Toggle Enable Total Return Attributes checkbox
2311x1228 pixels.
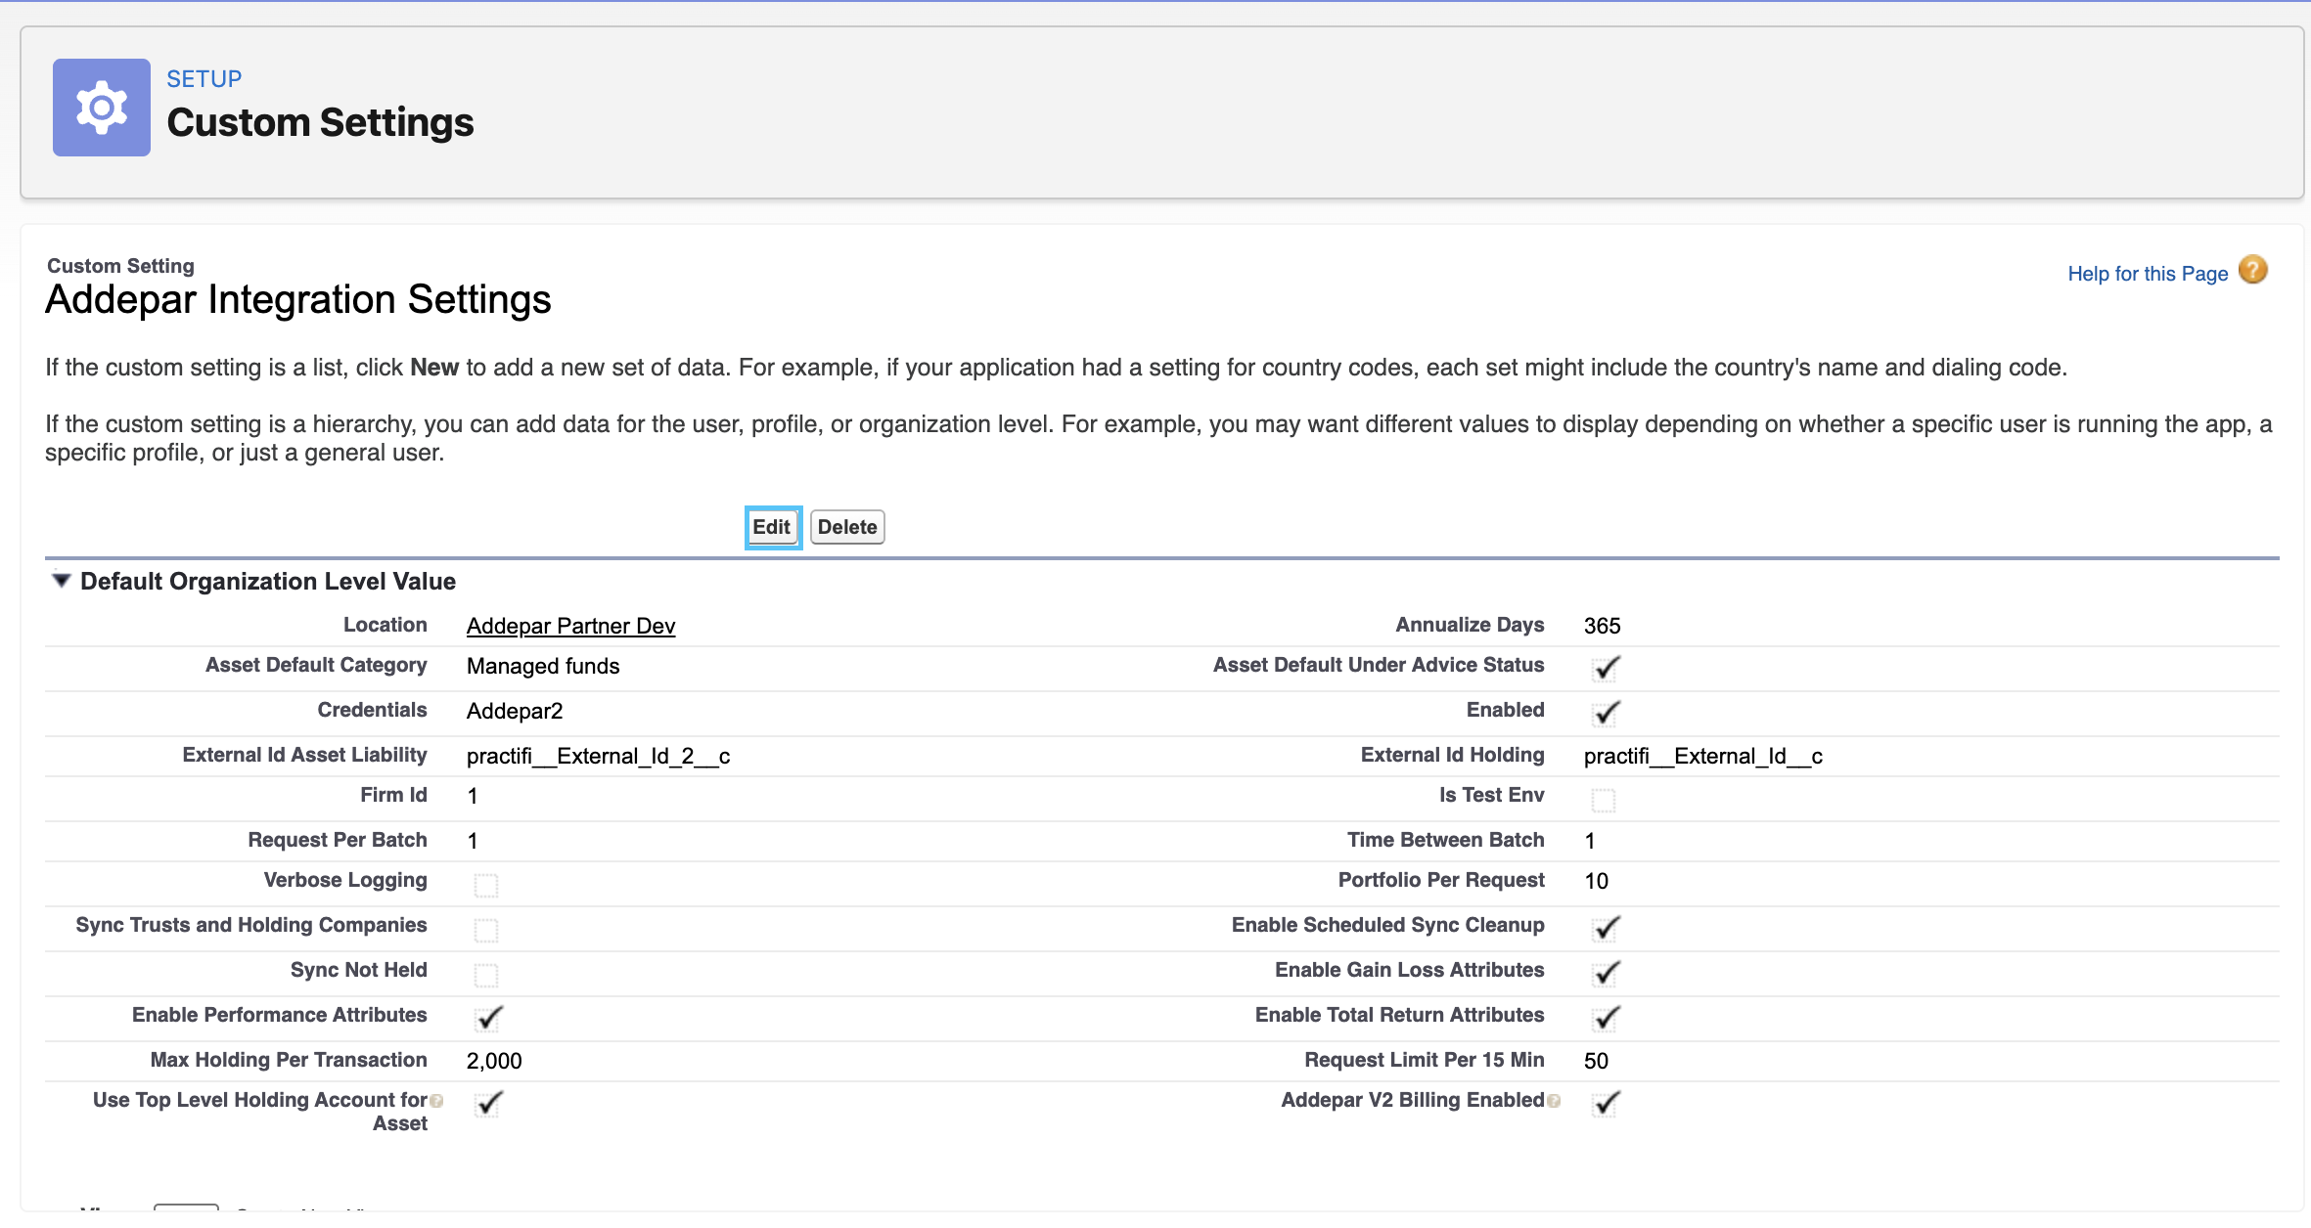pyautogui.click(x=1605, y=1018)
